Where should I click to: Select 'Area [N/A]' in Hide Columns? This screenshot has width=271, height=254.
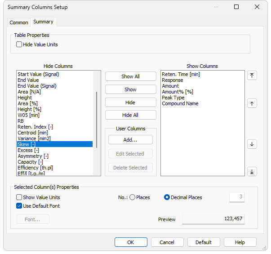coord(55,92)
